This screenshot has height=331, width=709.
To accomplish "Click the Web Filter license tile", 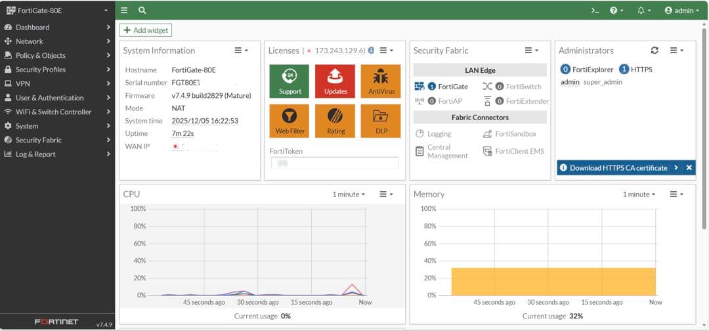I will tap(290, 121).
